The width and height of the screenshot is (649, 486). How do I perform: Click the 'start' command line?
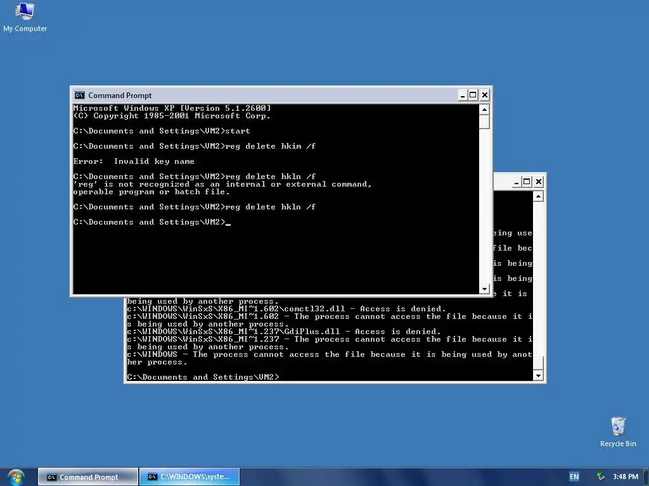pos(162,131)
